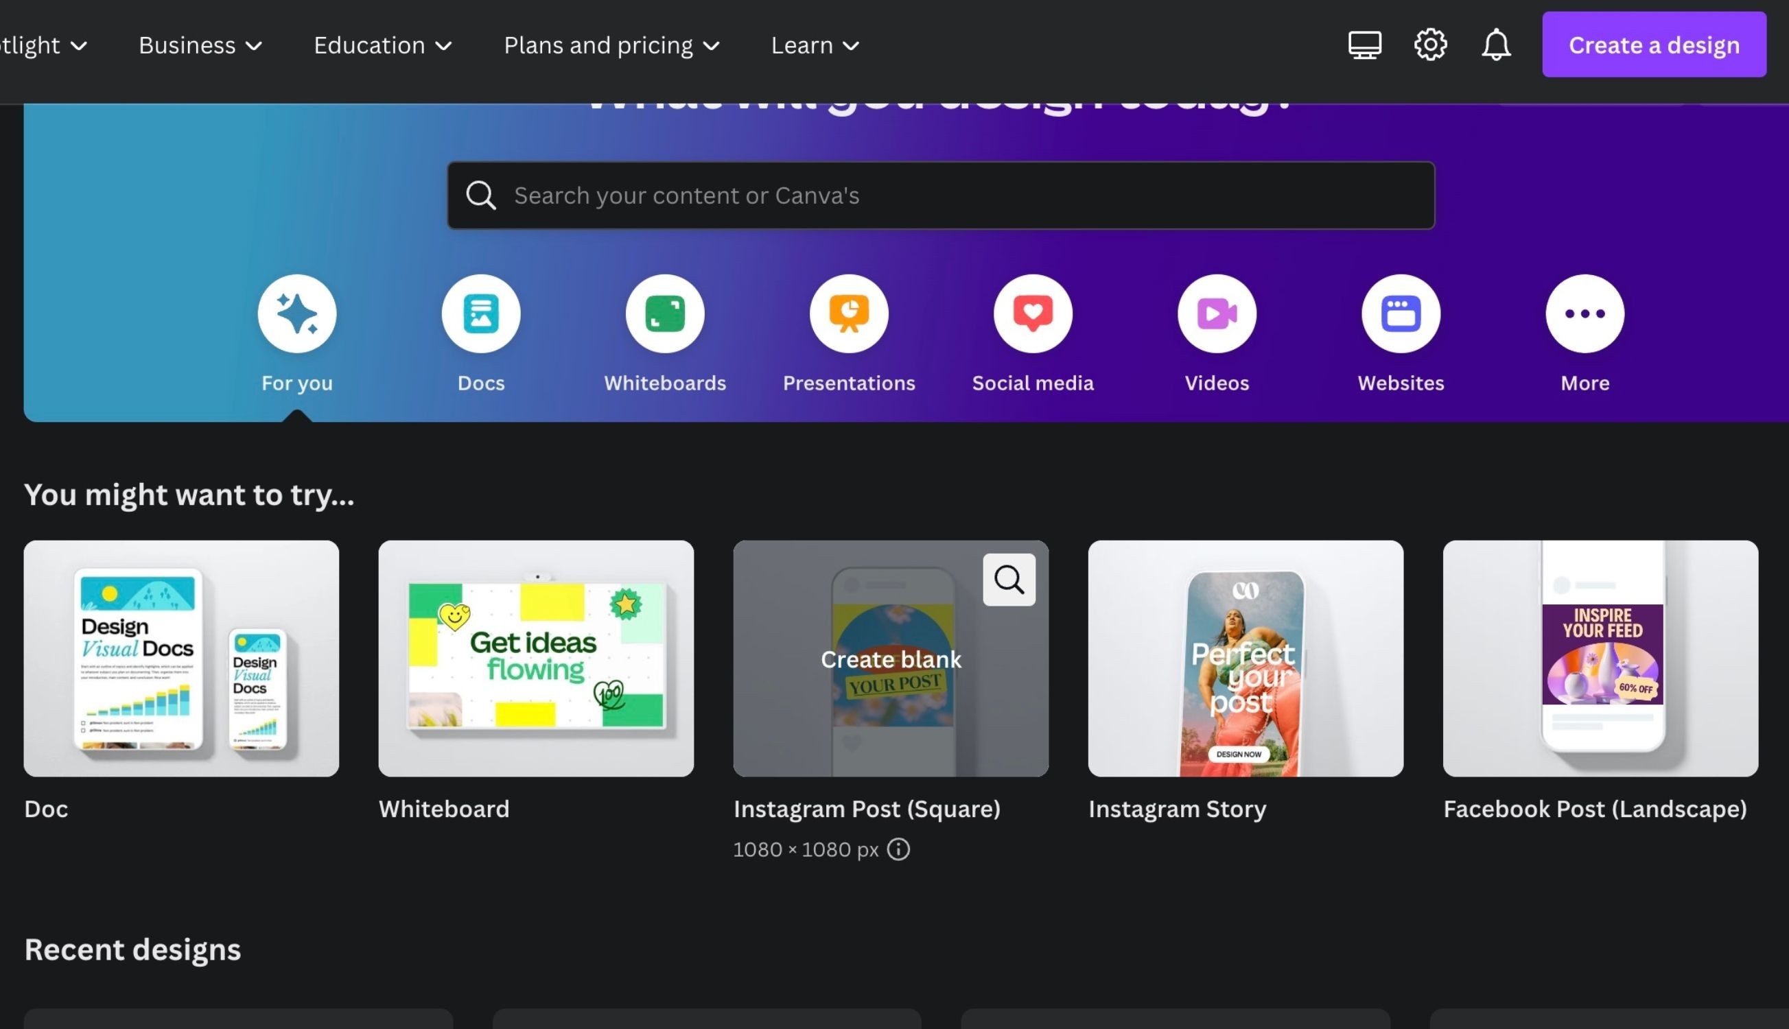Expand the Education menu
This screenshot has height=1029, width=1789.
click(x=382, y=45)
